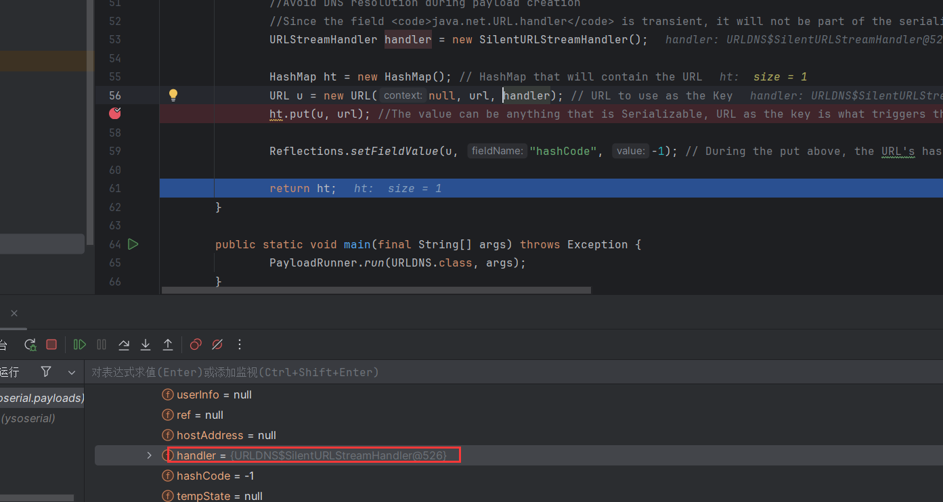Step out of current method

[x=168, y=345]
